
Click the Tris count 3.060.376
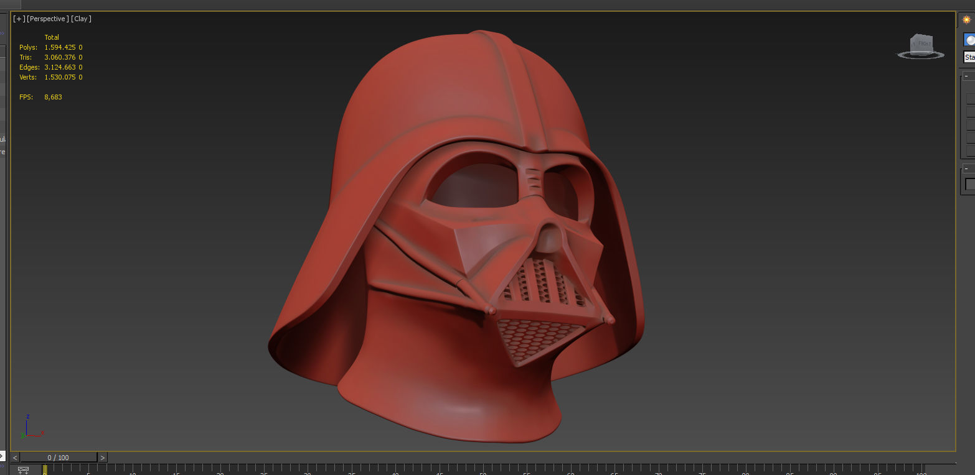(61, 57)
